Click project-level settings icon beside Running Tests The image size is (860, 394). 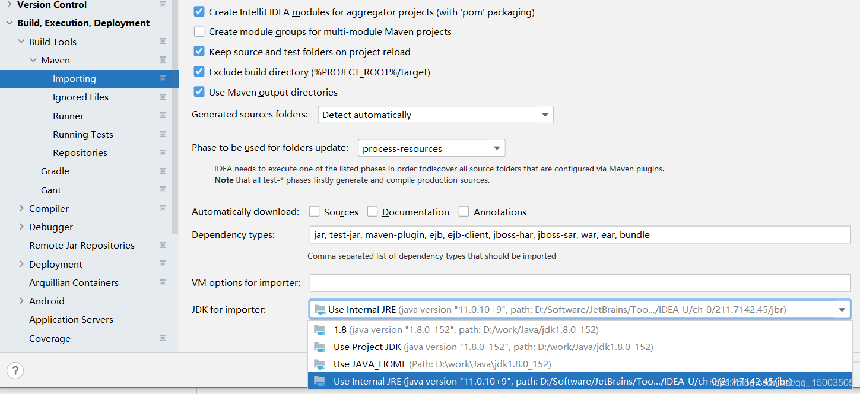[x=163, y=134]
